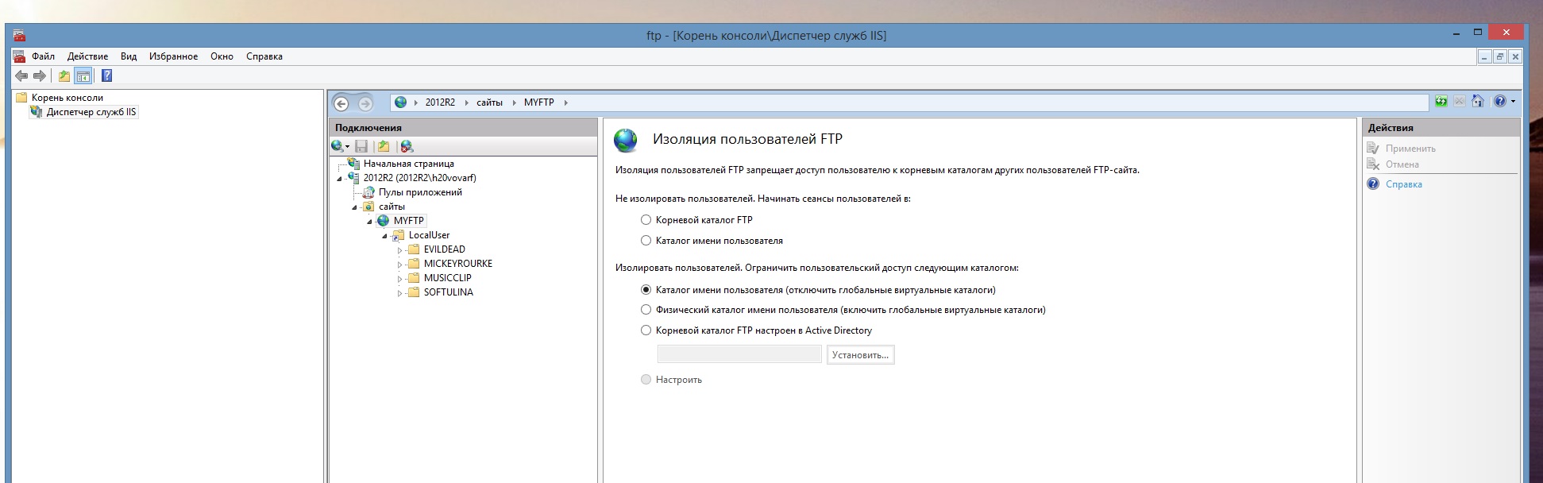Open the Справка link in Actions pane
The image size is (1543, 483).
(1404, 184)
